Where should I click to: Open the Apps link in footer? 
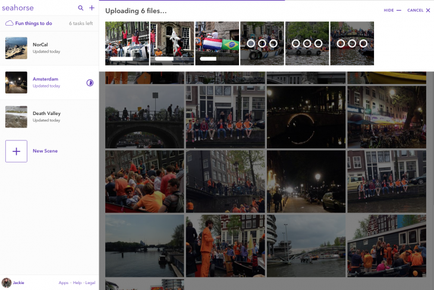point(63,283)
